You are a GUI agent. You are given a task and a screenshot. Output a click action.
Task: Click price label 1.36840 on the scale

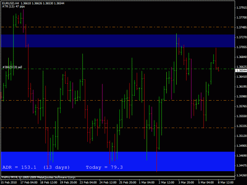241,57
